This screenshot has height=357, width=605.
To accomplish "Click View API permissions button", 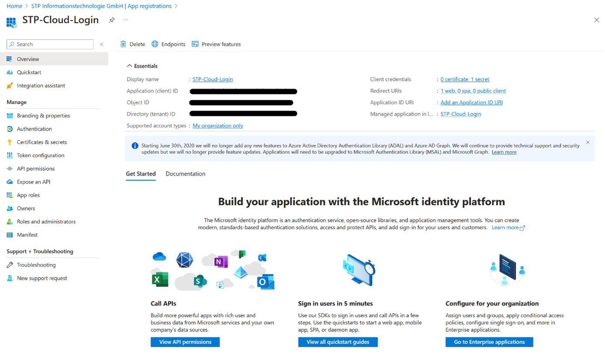I will [185, 342].
